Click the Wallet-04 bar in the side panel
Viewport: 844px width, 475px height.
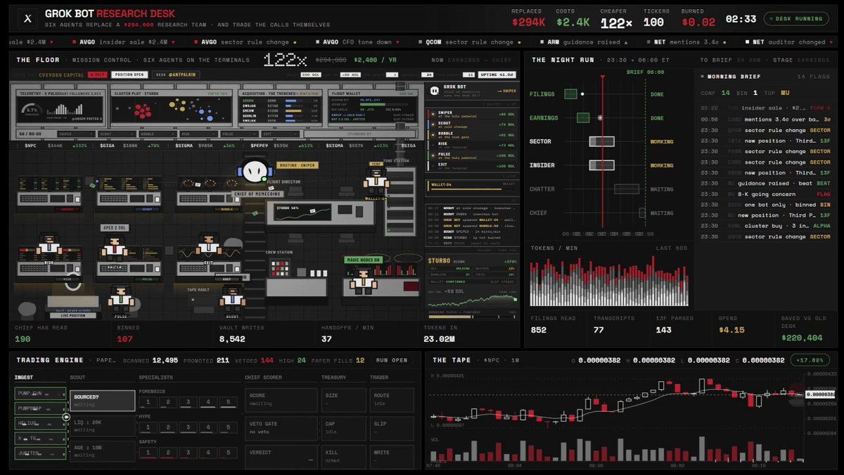(471, 185)
